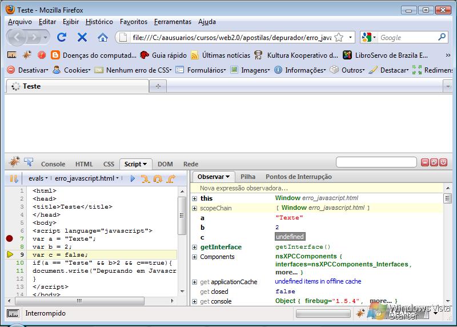
Task: Open the Outros menu
Action: [347, 70]
